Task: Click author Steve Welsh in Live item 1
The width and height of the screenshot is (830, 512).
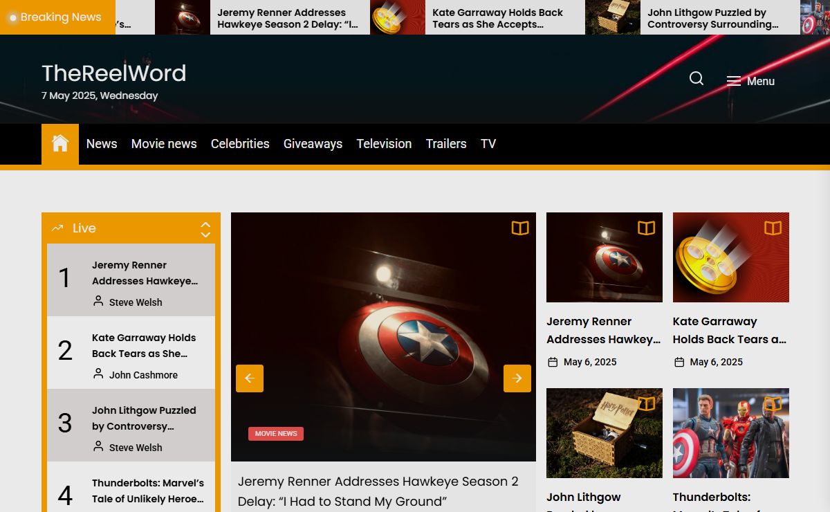Action: pos(136,302)
